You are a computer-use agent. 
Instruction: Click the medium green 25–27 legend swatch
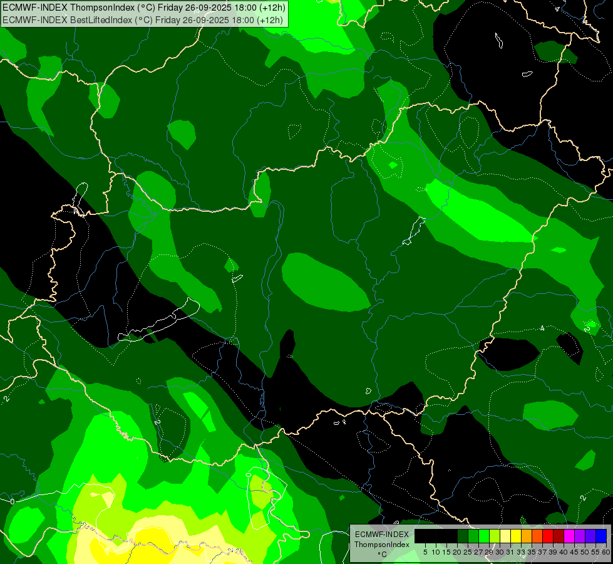[473, 536]
